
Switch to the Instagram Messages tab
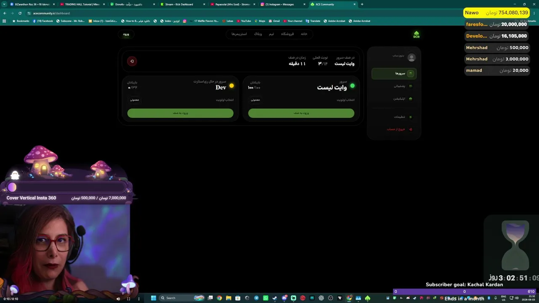[283, 4]
